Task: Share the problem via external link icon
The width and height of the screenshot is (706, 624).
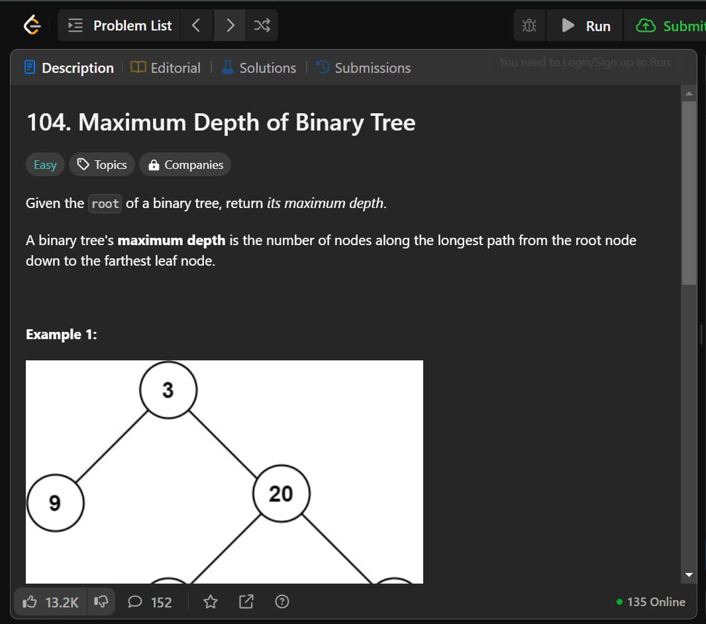Action: point(246,602)
